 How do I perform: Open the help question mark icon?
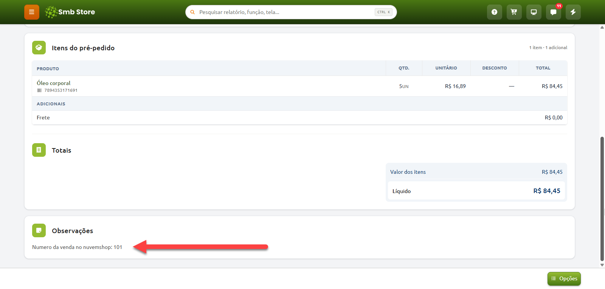click(x=494, y=12)
